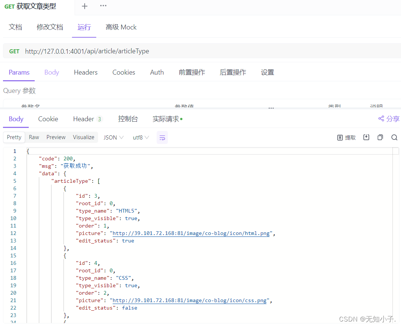Toggle word wrap icon in response toolbar

click(x=162, y=138)
